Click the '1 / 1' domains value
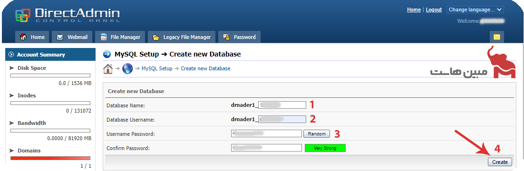This screenshot has height=171, width=524. click(x=86, y=166)
